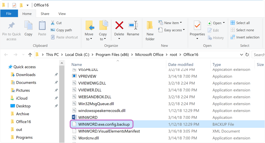
Task: Click the Rename icon
Action: click(x=133, y=25)
